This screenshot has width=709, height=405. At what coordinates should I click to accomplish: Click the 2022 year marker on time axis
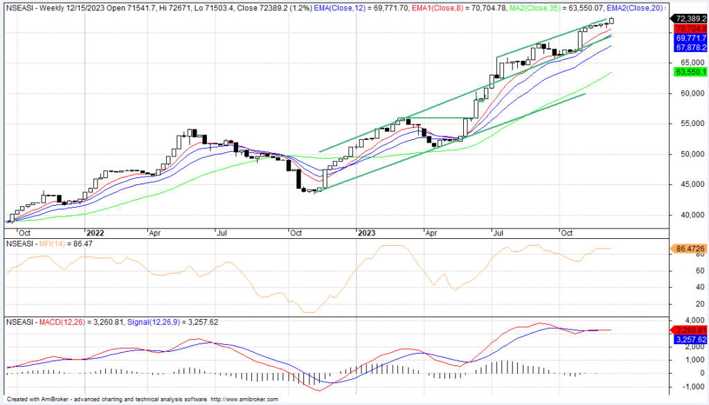click(93, 233)
